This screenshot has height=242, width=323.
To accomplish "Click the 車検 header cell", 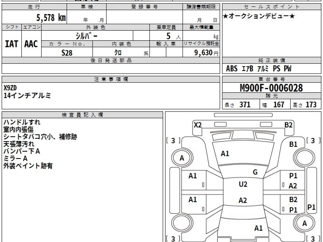I will coord(87,7).
